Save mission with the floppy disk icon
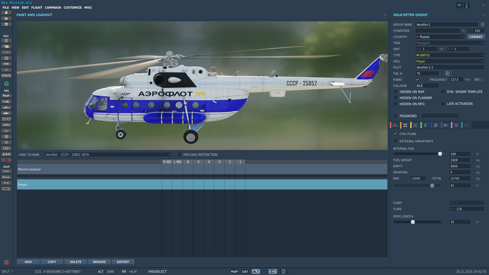 click(x=6, y=24)
